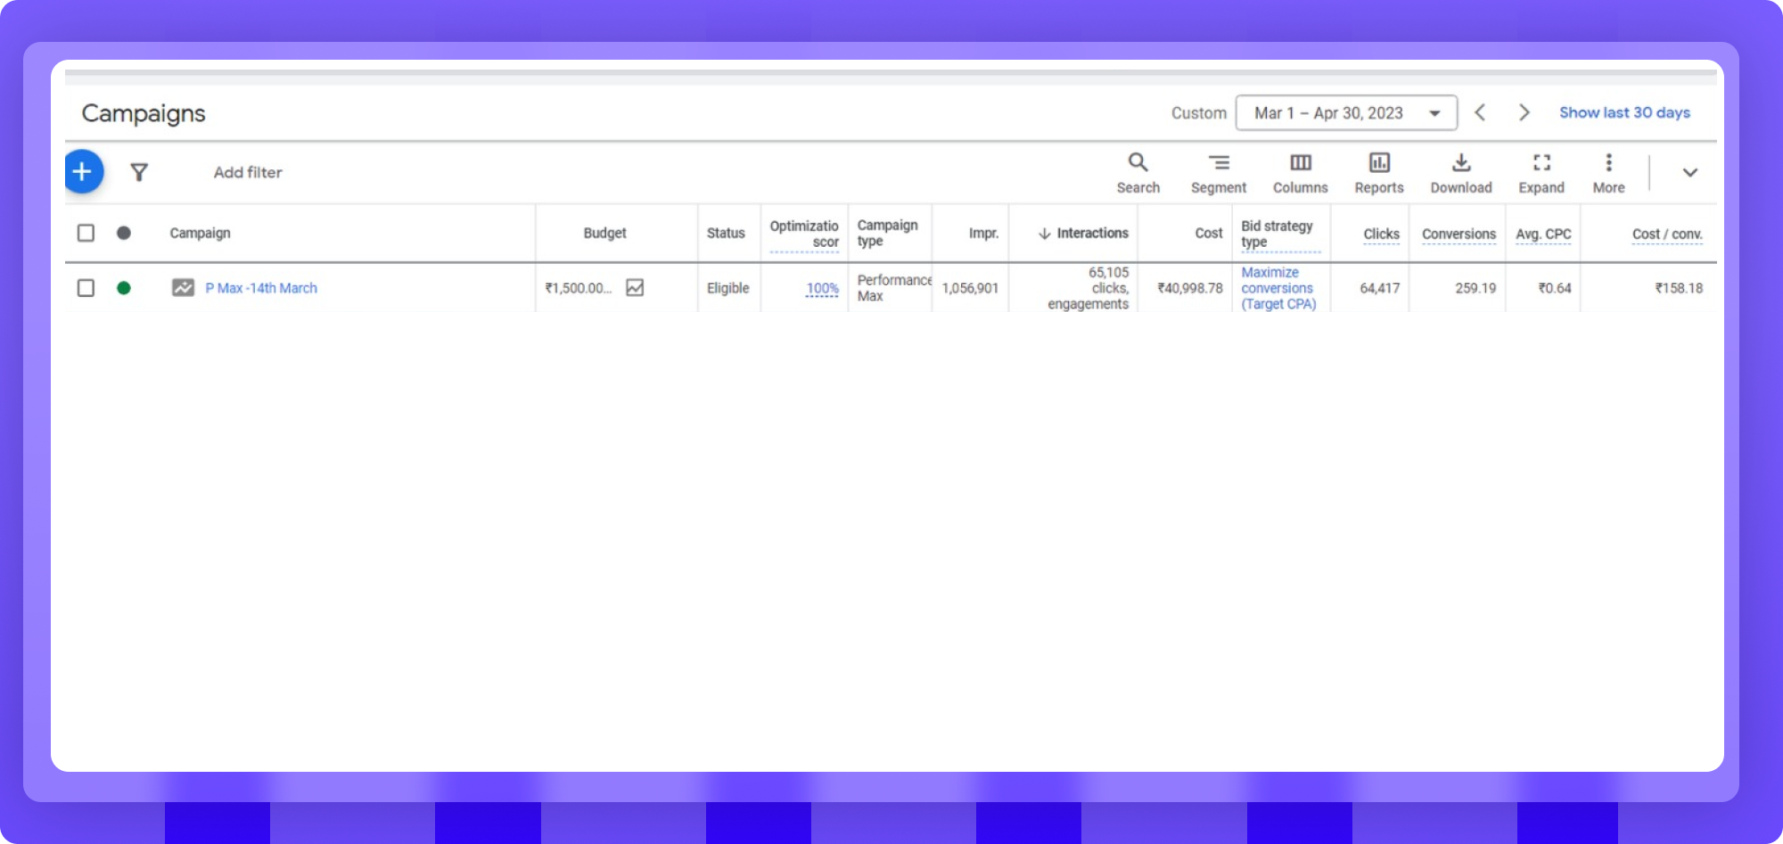The image size is (1783, 844).
Task: Sort by the Cost column header
Action: [1208, 234]
